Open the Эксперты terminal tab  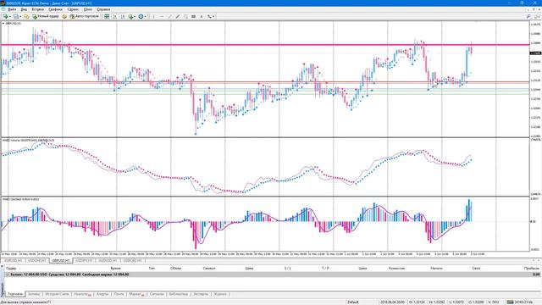tap(201, 294)
